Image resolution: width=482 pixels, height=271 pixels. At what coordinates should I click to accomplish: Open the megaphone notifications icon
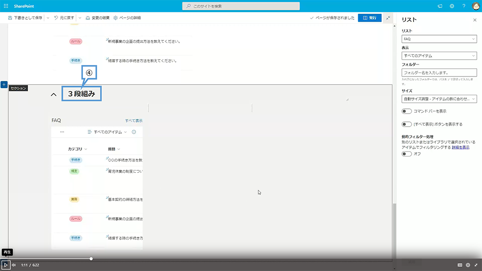(x=440, y=6)
